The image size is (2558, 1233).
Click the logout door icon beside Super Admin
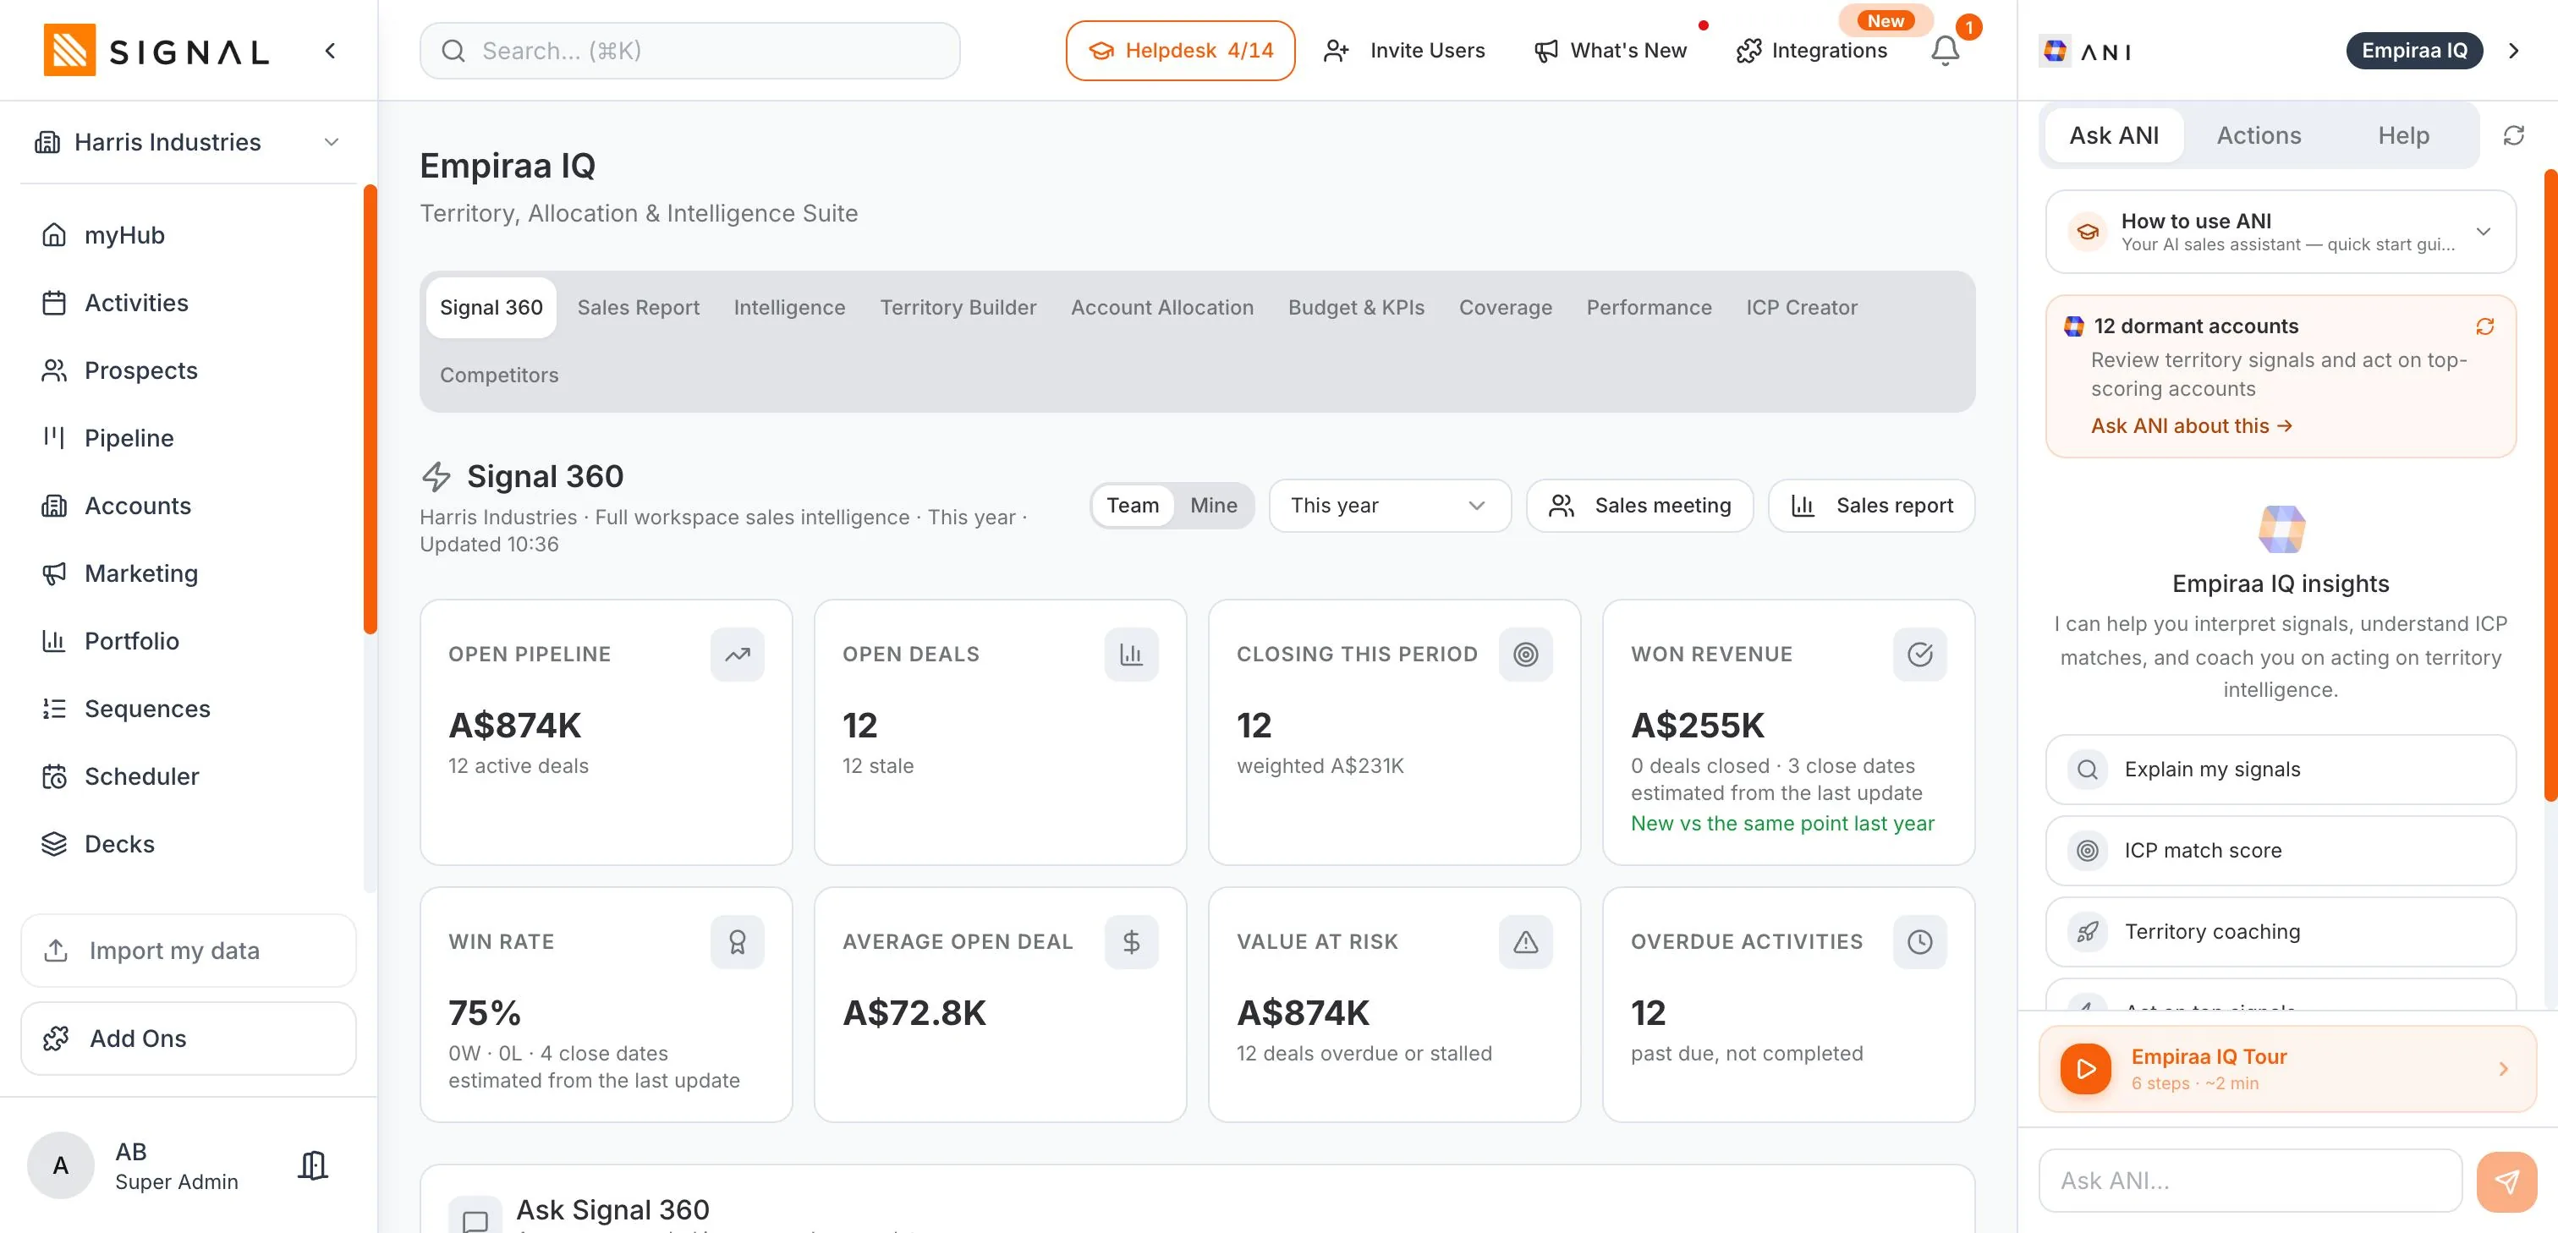coord(313,1165)
